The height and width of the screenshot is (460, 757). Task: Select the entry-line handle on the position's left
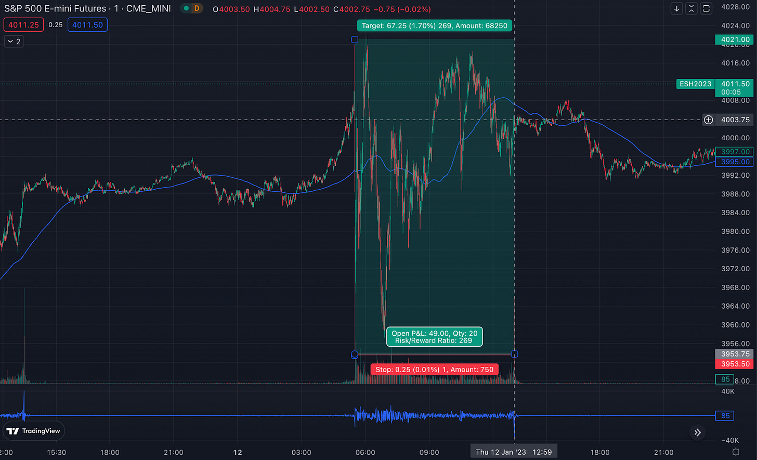pos(355,354)
